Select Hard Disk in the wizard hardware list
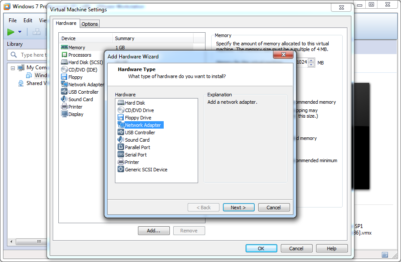Screen dimensions: 401x262 click(x=135, y=103)
